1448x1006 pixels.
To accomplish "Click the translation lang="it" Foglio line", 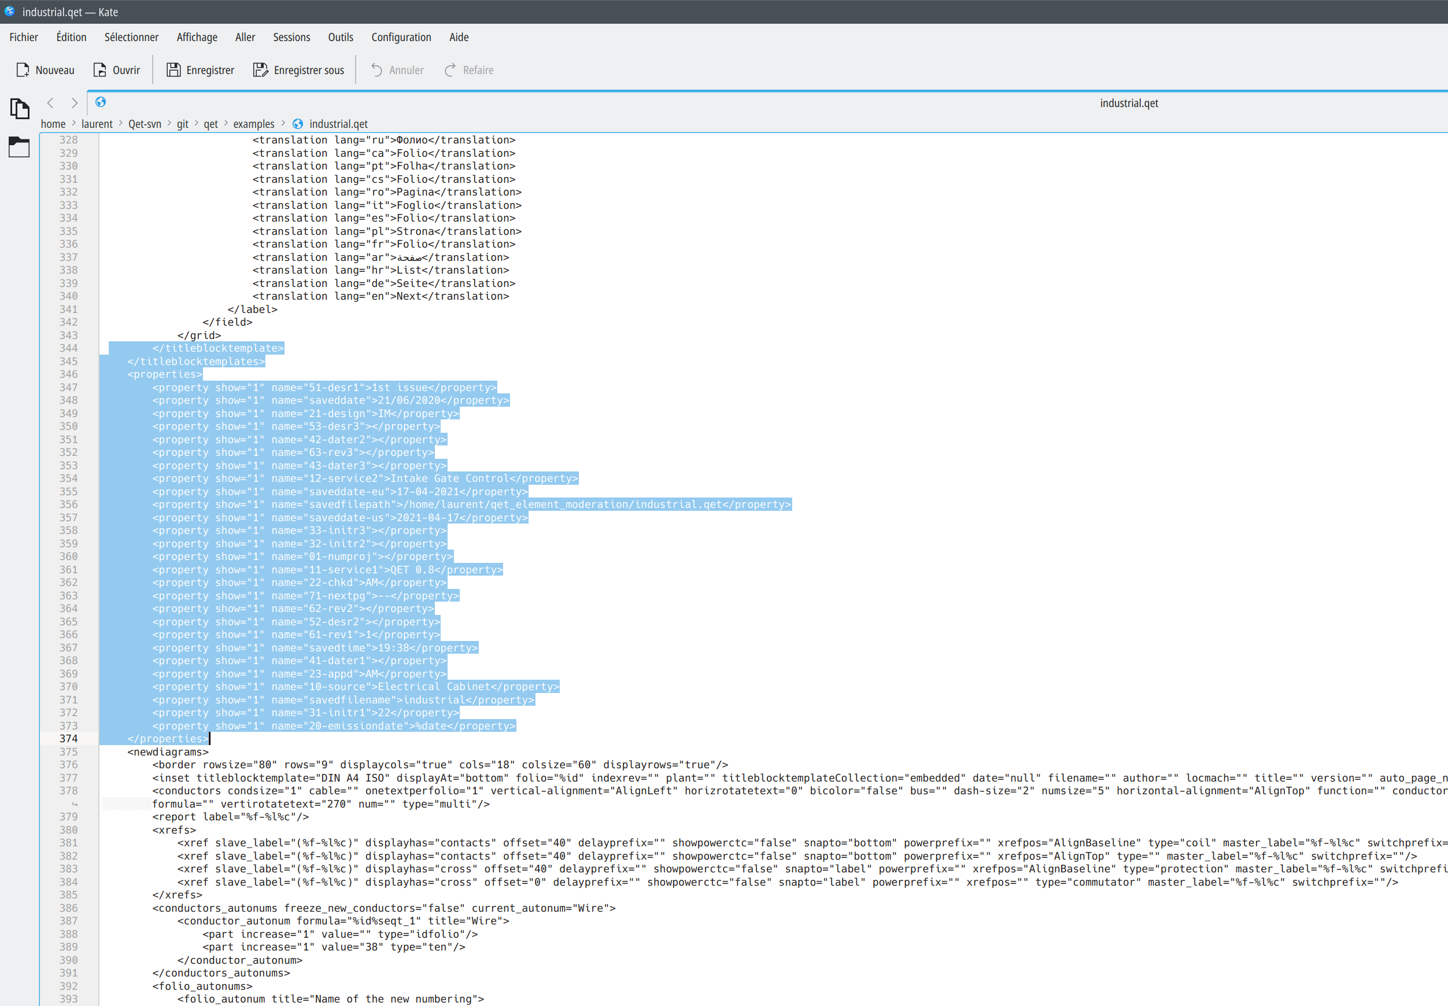I will [x=387, y=205].
